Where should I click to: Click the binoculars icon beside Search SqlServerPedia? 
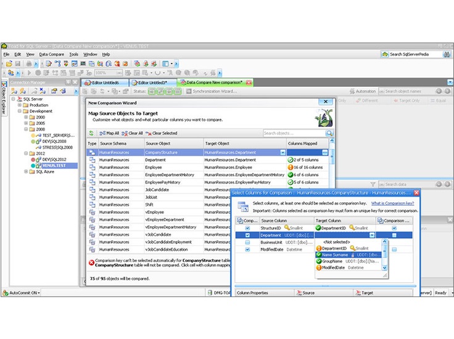447,54
